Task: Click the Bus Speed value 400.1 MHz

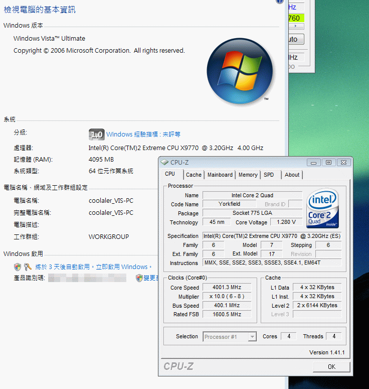Action: 227,305
